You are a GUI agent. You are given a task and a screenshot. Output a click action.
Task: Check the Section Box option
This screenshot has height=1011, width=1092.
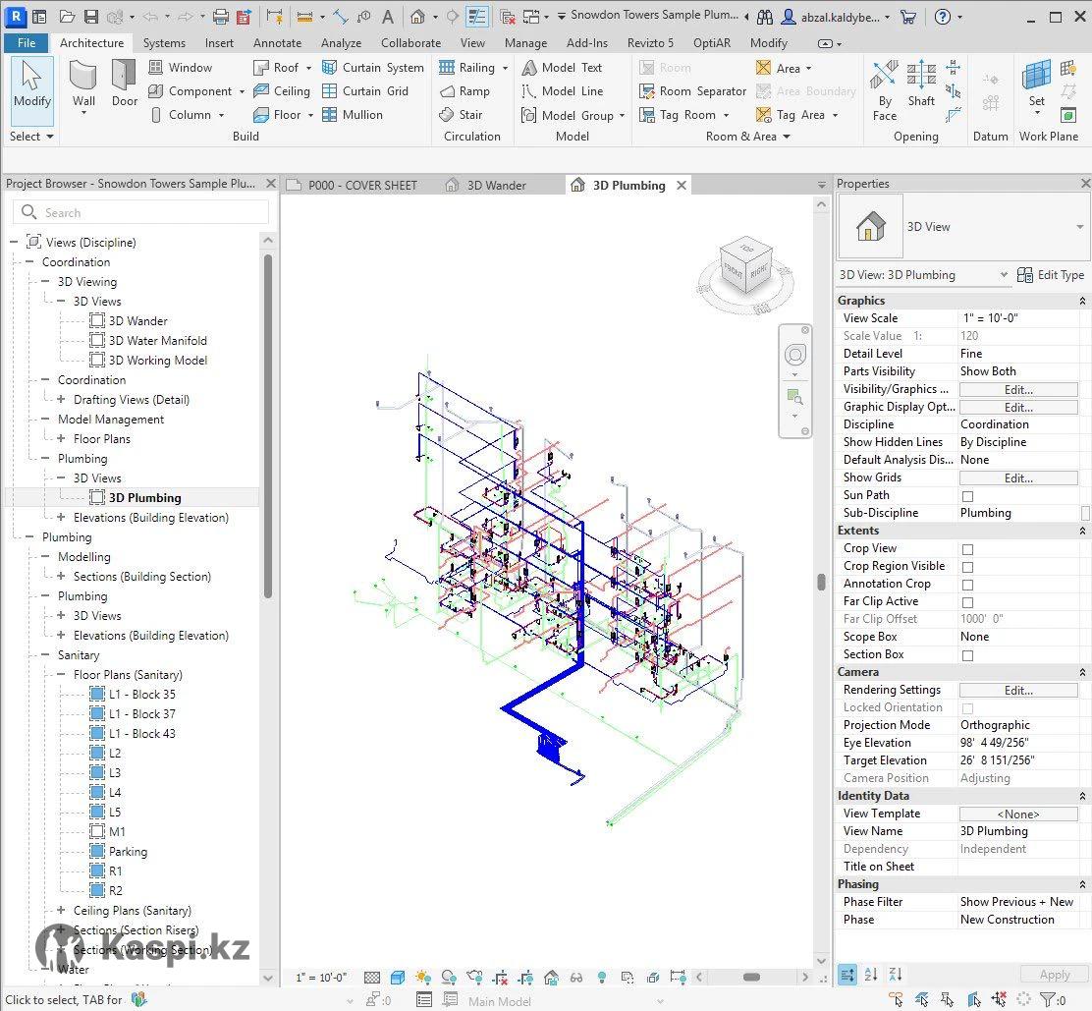click(967, 655)
